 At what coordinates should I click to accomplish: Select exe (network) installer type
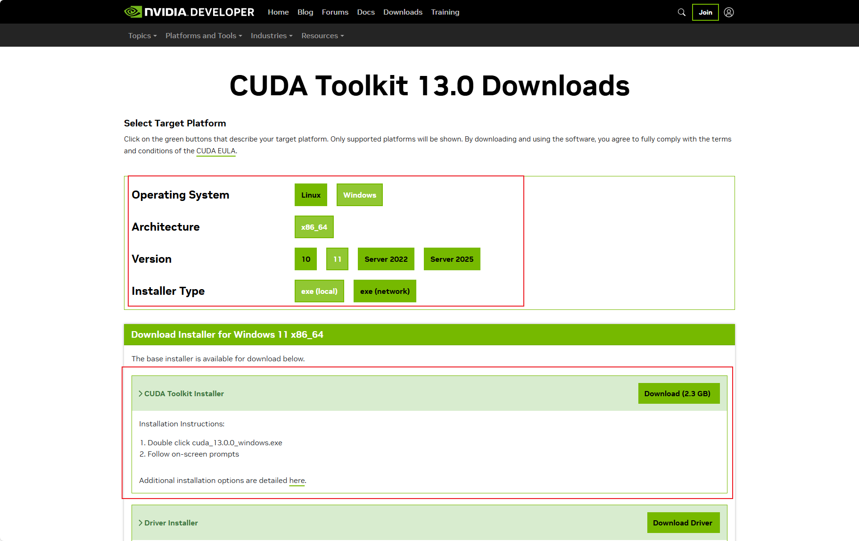(385, 291)
